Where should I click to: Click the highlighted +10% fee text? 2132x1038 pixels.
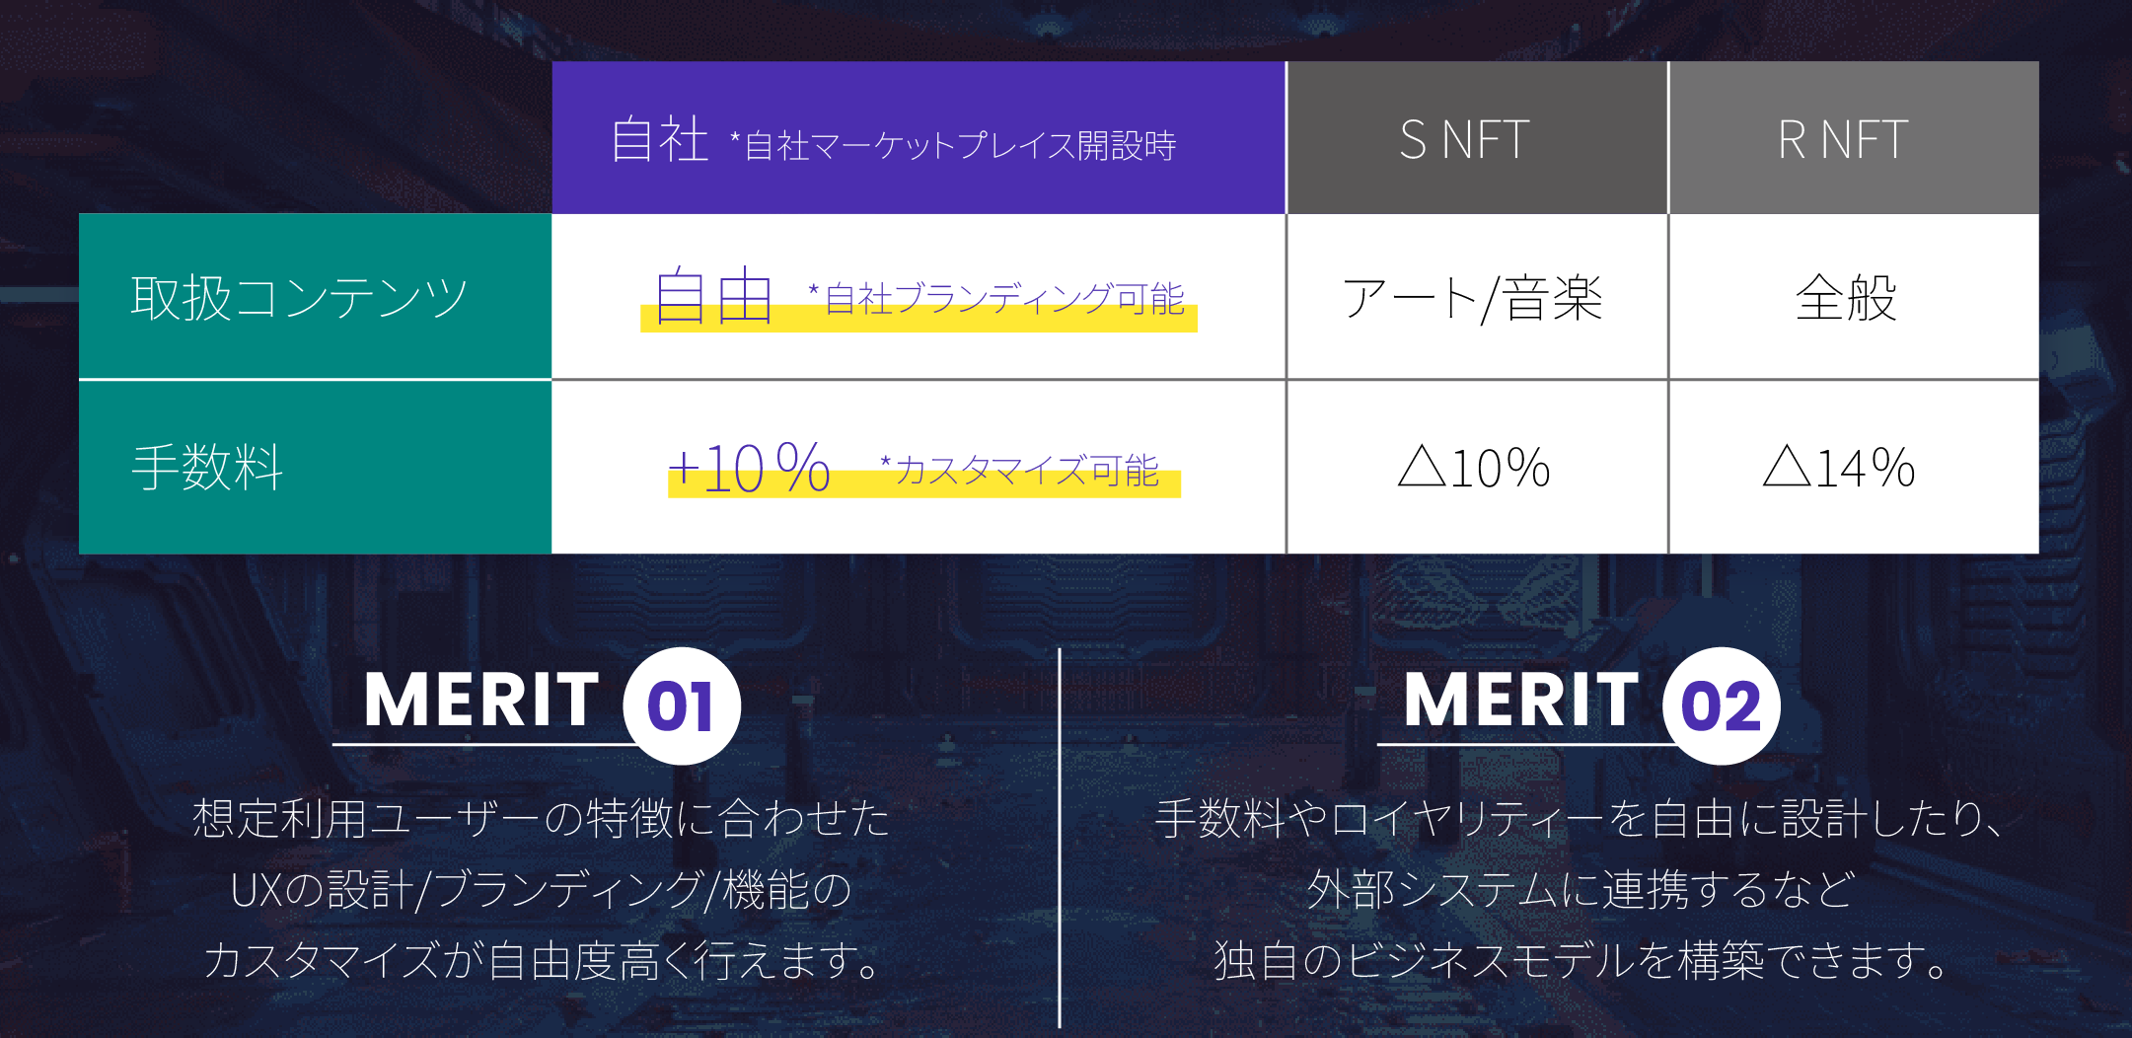pyautogui.click(x=749, y=468)
